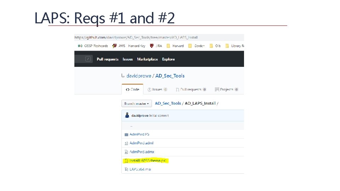Open the Oils bookmarks folder
340x191 pixels.
[215, 46]
